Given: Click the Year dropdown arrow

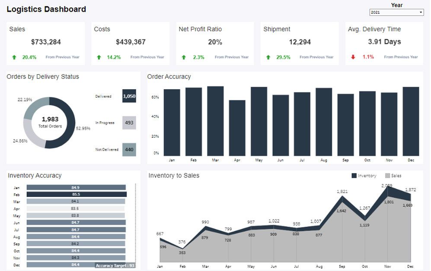Looking at the screenshot, I should (420, 12).
